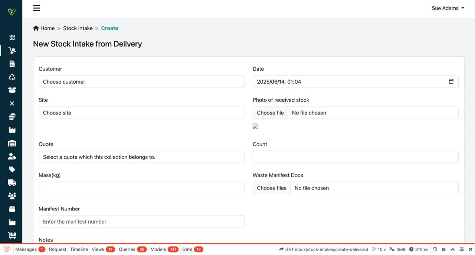Click the Laravel debugbar logo
Image resolution: width=475 pixels, height=255 pixels.
coord(7,249)
